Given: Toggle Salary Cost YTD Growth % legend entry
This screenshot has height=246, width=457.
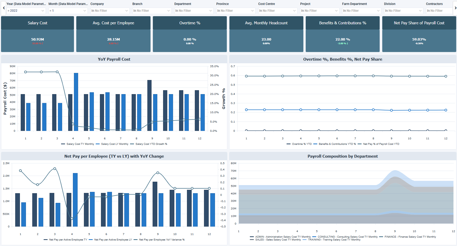Looking at the screenshot, I should point(149,144).
